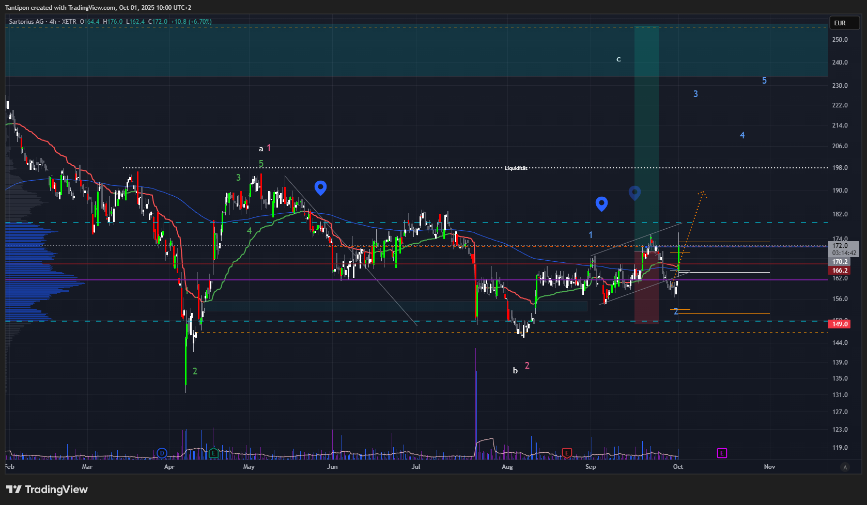Click the red 166.2 price axis label
Viewport: 867px width, 505px height.
840,271
